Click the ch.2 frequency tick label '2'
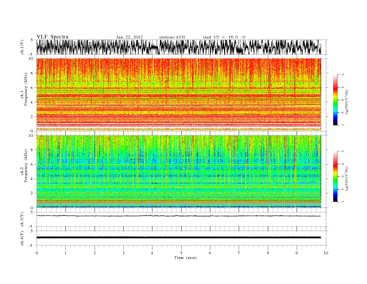 [32, 194]
